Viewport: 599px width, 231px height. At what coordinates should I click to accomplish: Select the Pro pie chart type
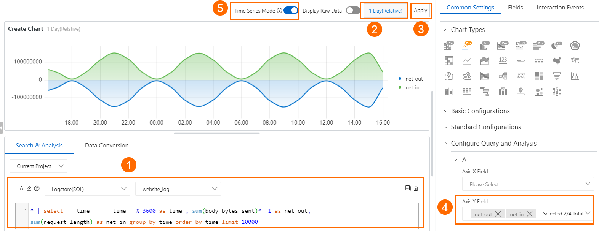tap(556, 46)
